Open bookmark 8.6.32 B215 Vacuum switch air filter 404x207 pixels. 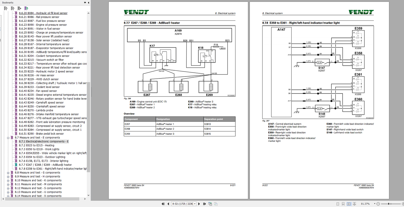tap(41, 60)
